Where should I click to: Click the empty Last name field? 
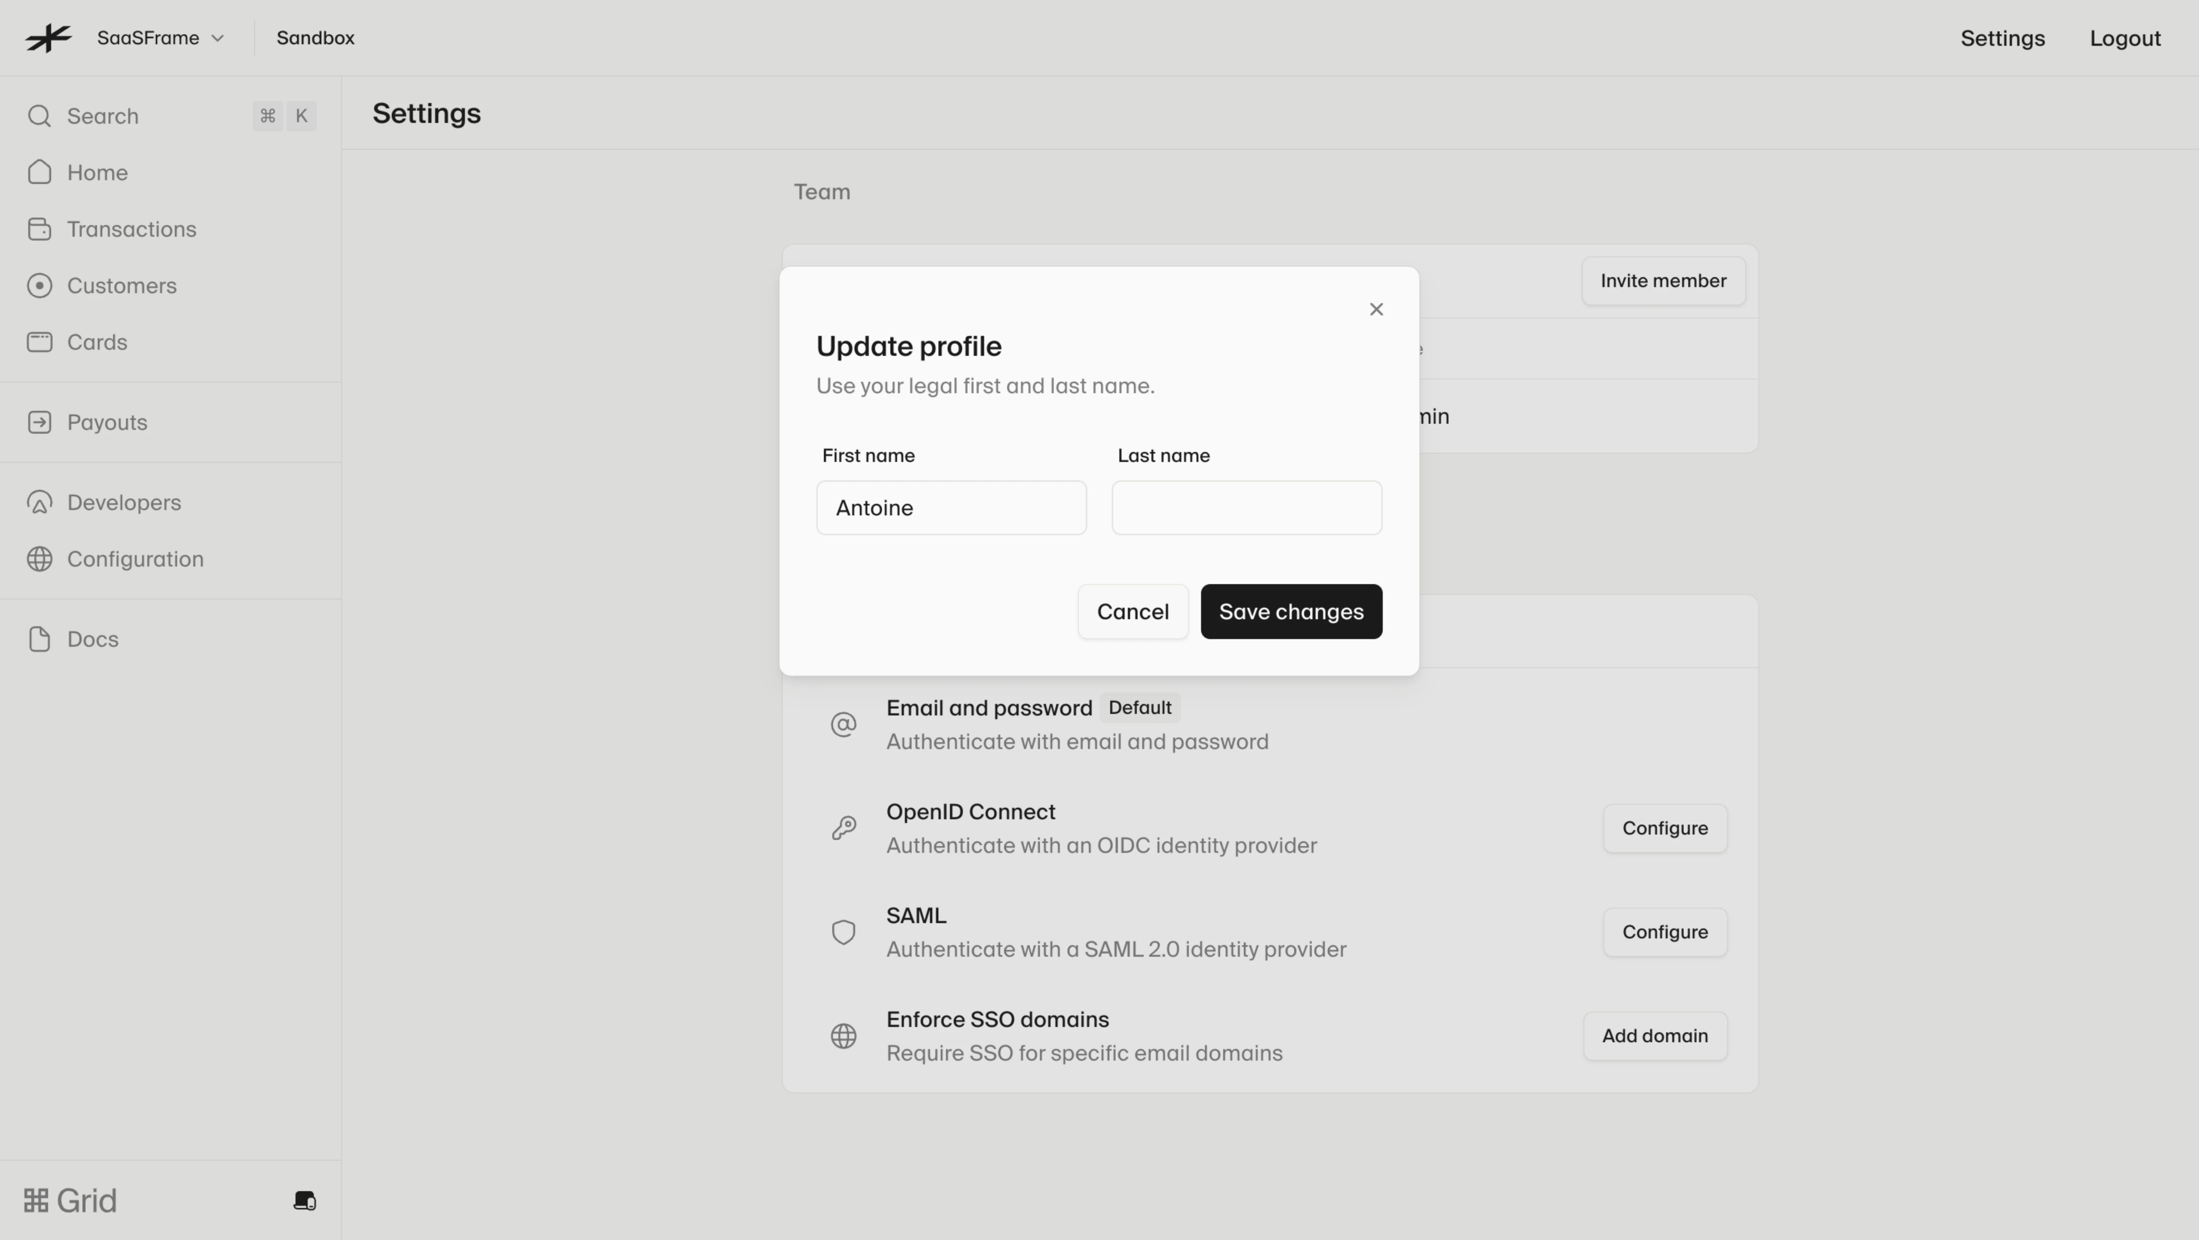(1246, 508)
